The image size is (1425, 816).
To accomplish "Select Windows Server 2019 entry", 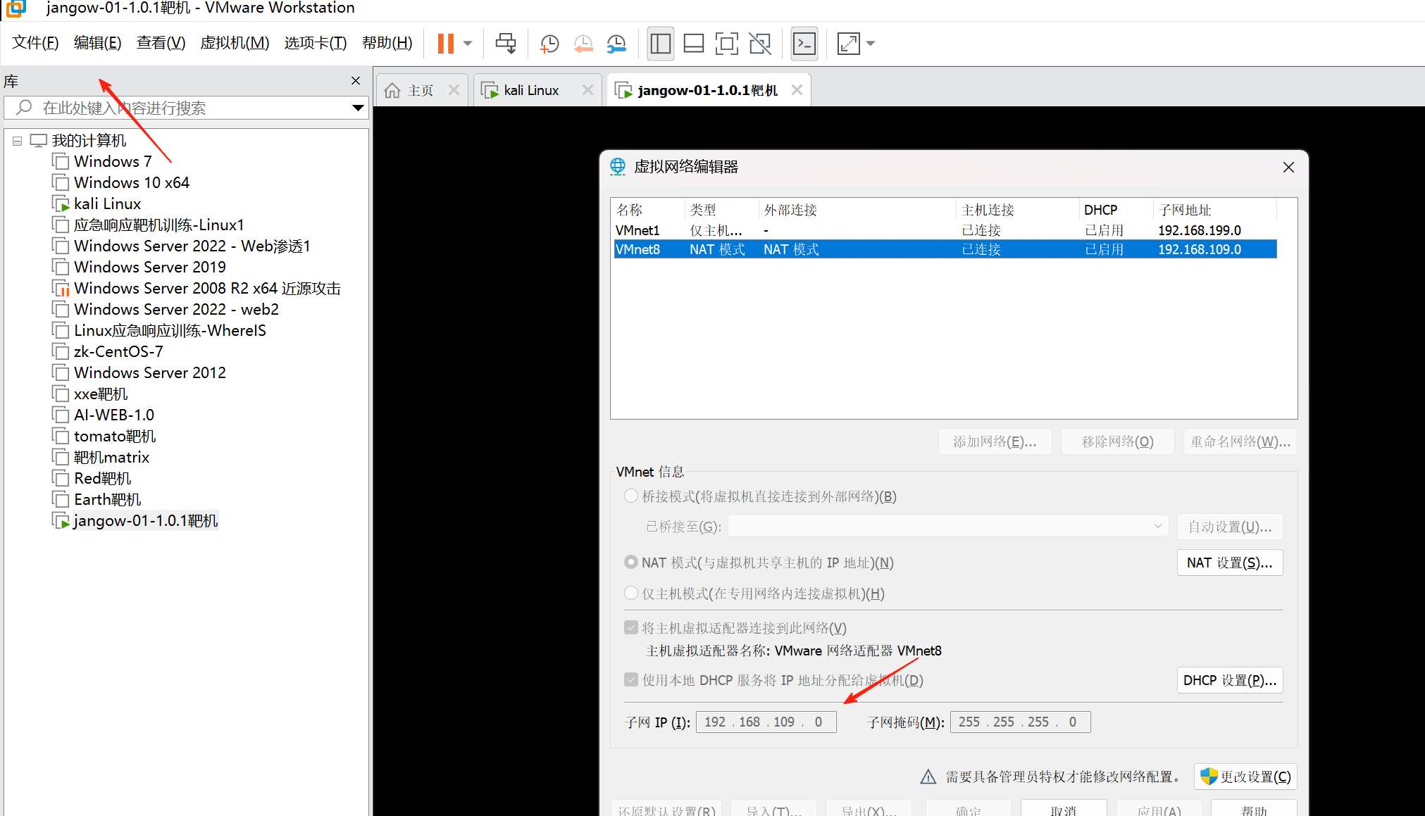I will 150,268.
